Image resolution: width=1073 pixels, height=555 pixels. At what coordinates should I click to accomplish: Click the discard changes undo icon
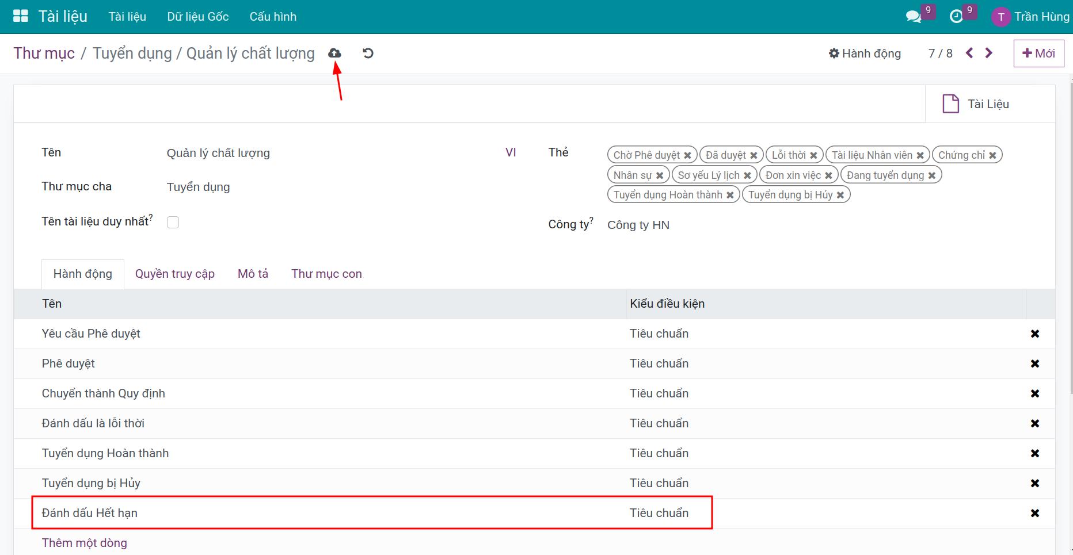(368, 53)
